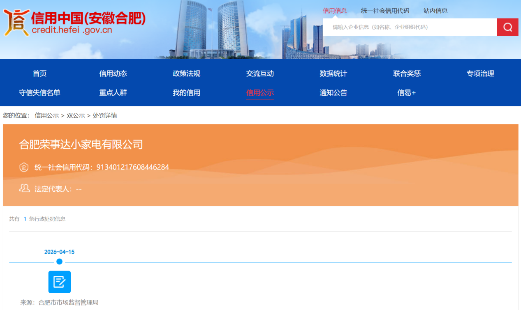Open 通知公告 navigation item
Viewport: 521px width, 310px height.
(x=333, y=93)
